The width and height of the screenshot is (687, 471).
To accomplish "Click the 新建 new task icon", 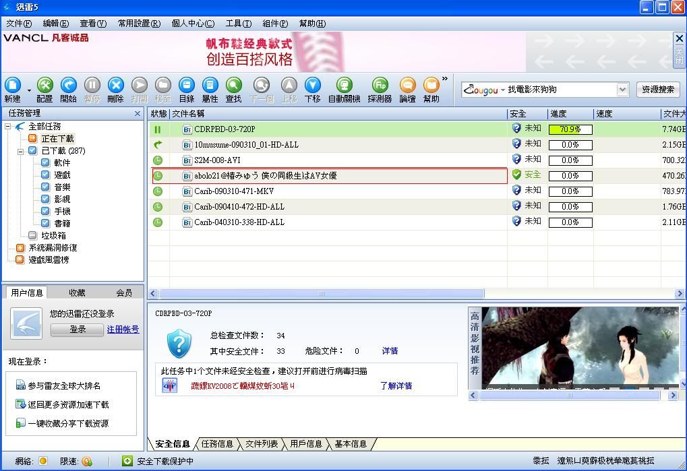I will [13, 86].
